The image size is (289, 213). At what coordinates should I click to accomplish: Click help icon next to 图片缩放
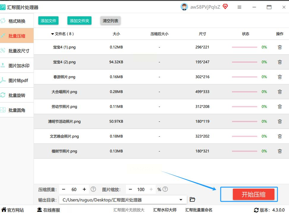click(x=165, y=189)
